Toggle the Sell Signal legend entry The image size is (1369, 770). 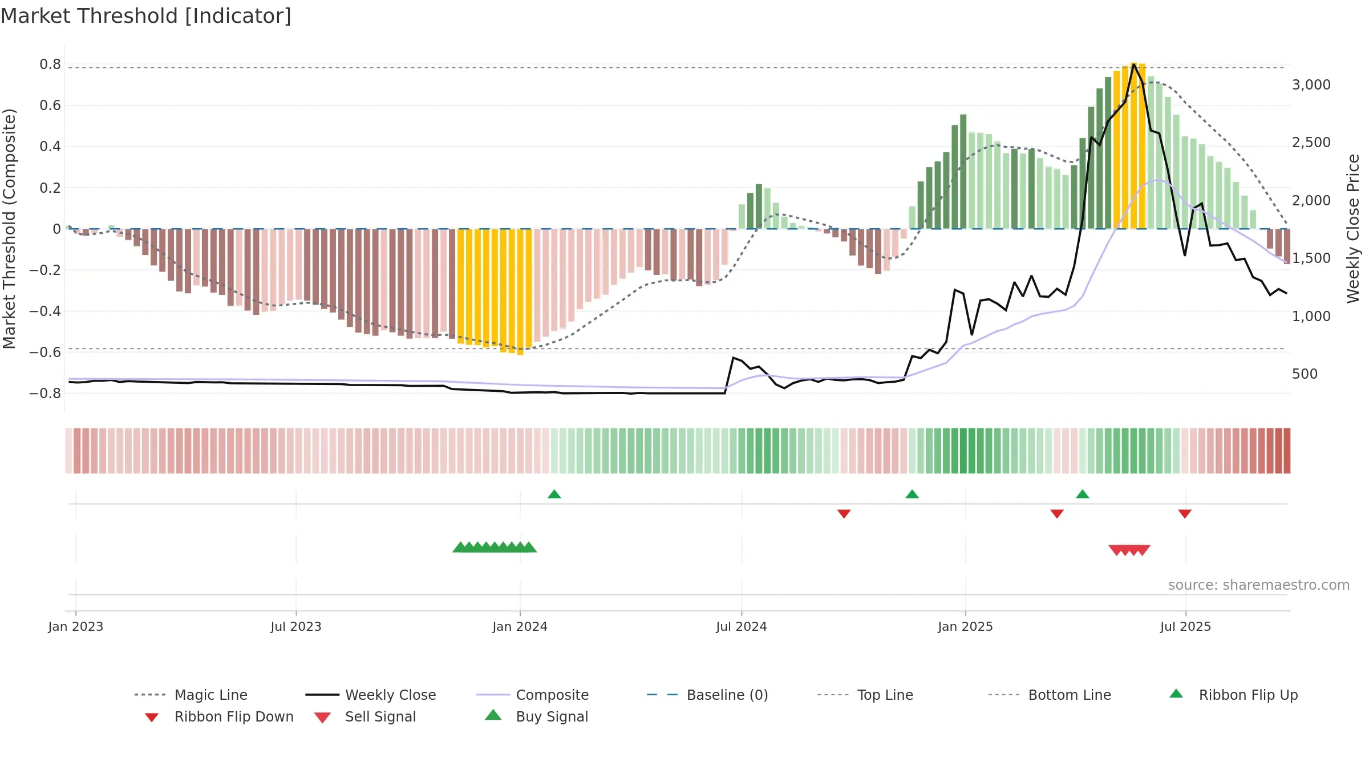[x=365, y=716]
